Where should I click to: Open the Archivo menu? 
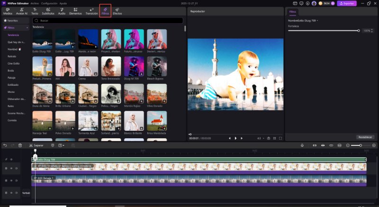point(35,3)
